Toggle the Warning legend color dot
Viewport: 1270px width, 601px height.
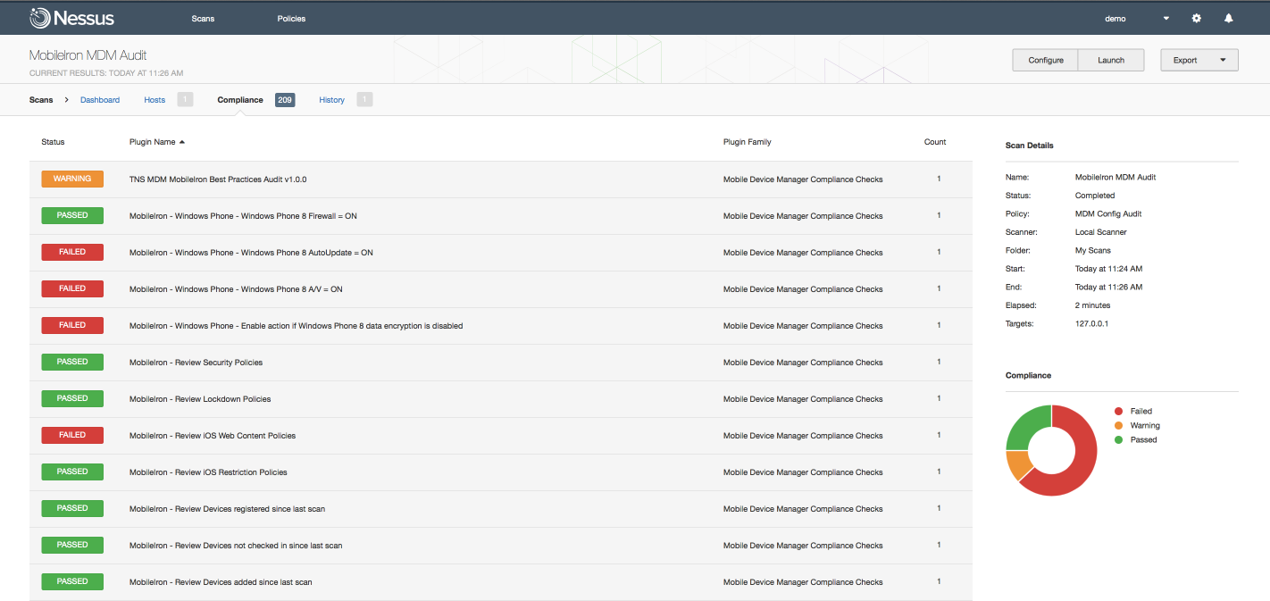tap(1118, 426)
